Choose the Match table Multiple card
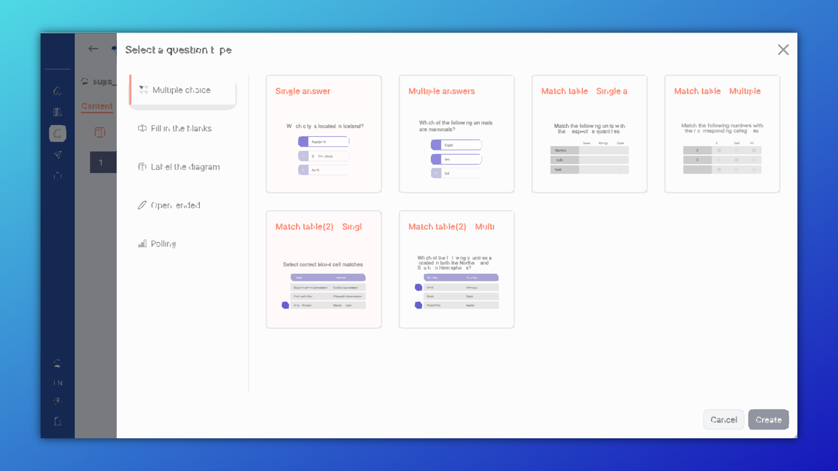The height and width of the screenshot is (471, 838). (x=722, y=134)
